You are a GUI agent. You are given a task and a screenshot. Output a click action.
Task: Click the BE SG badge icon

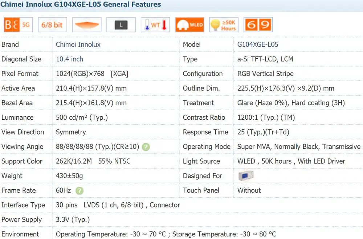(18, 25)
